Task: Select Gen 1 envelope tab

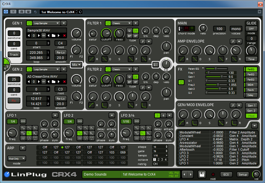Action: point(251,105)
